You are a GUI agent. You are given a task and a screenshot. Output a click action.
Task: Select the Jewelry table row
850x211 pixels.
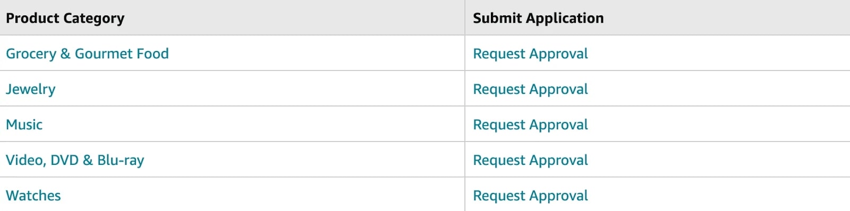click(x=425, y=89)
